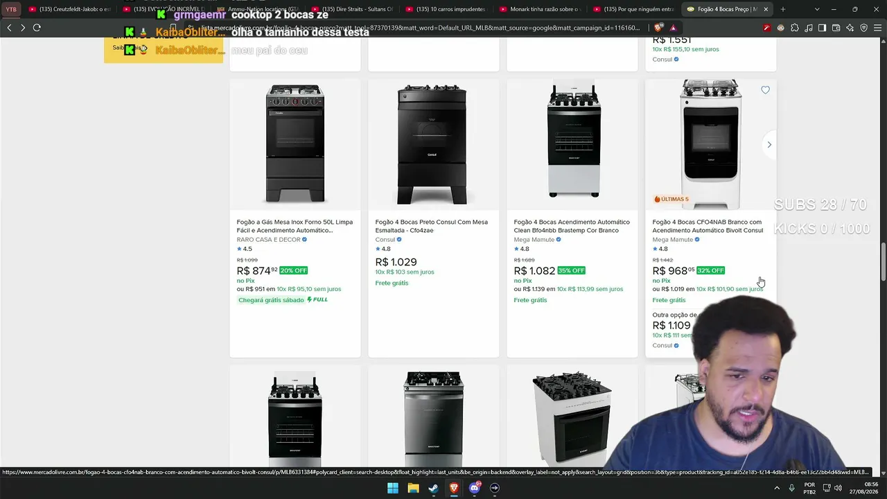The width and height of the screenshot is (887, 499).
Task: Click the 20% OFF discount badge
Action: (293, 270)
